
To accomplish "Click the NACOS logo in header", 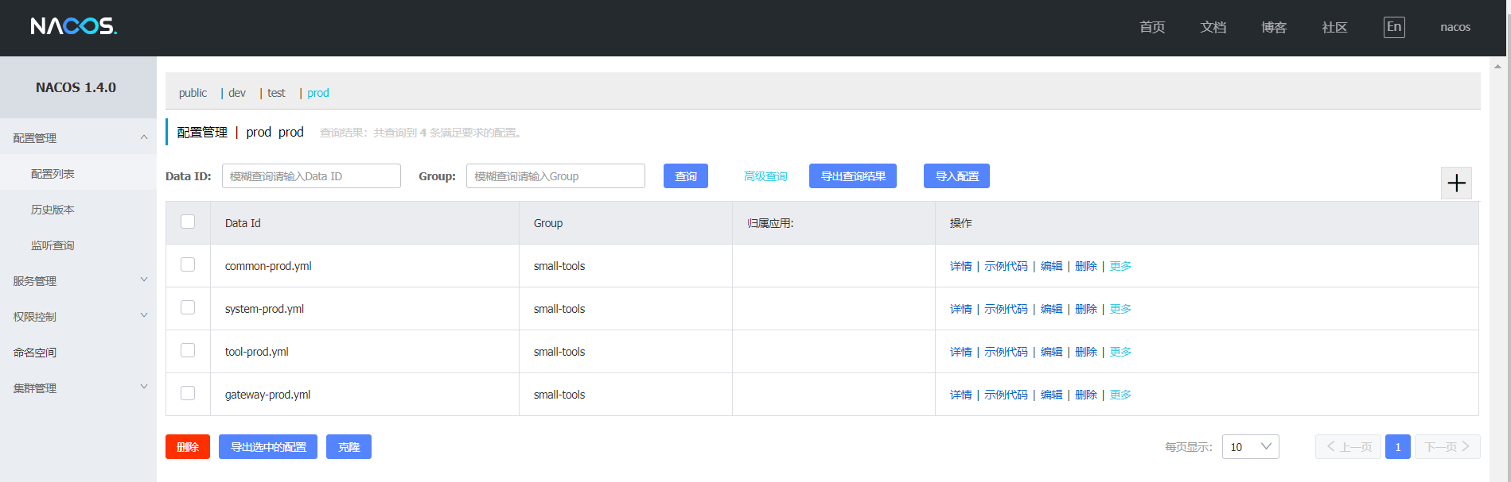I will (x=74, y=27).
